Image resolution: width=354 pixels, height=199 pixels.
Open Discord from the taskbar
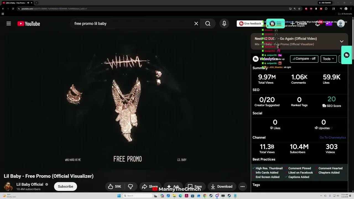tap(217, 196)
